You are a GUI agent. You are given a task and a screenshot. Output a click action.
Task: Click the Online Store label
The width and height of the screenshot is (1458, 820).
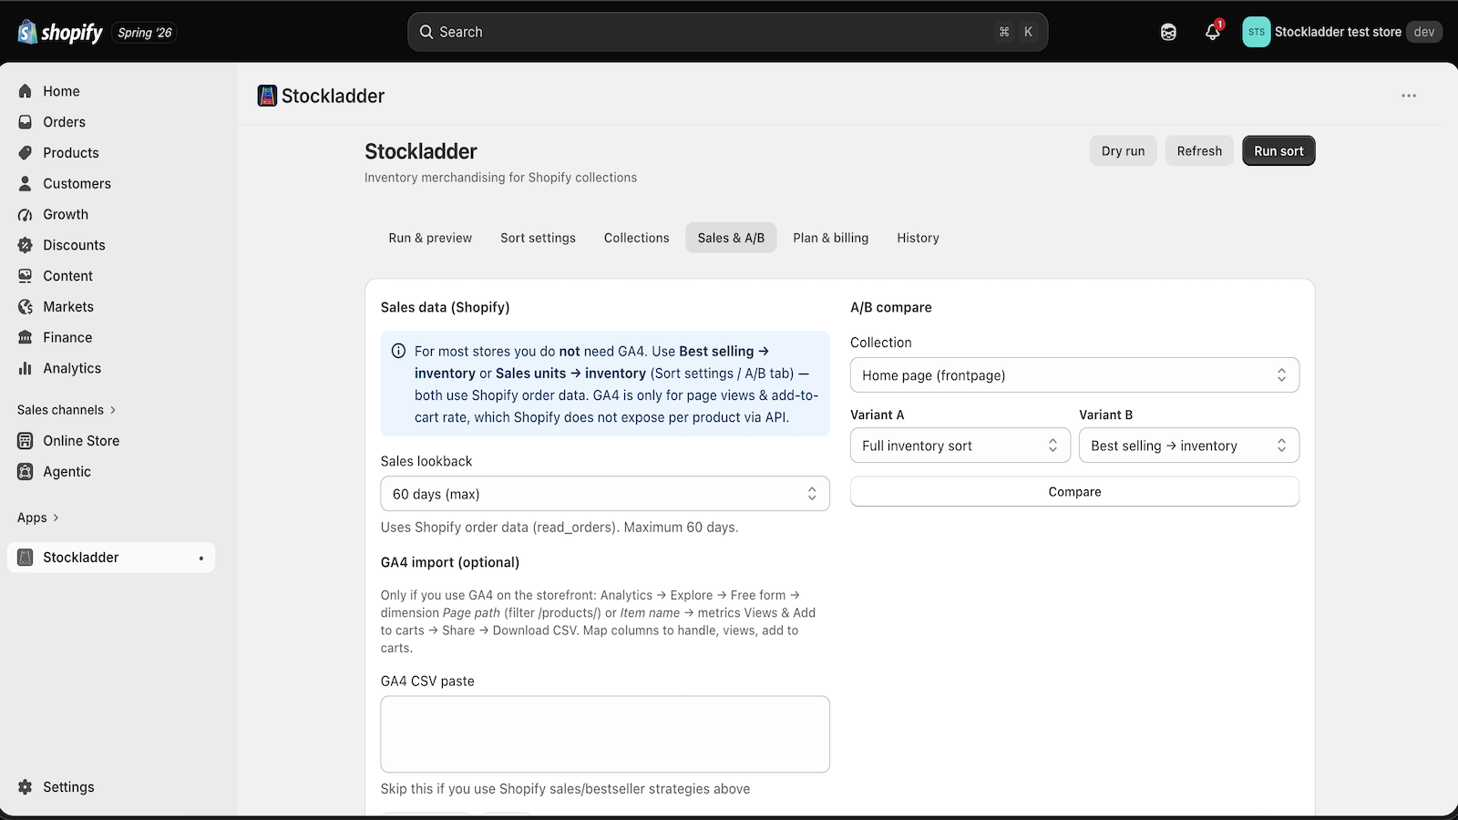coord(81,441)
